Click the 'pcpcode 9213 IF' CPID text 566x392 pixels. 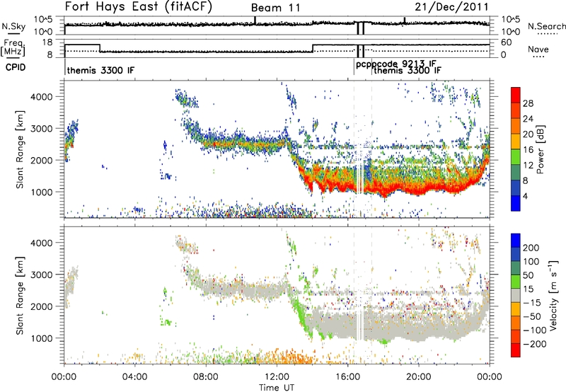(395, 64)
